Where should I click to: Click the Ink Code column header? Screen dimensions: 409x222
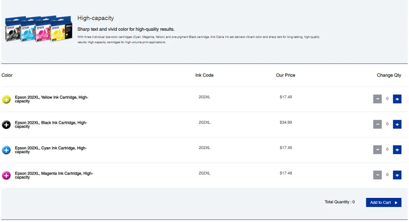tap(204, 75)
